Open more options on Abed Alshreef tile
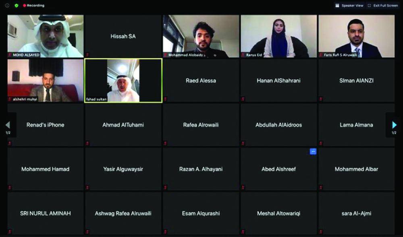 coord(313,152)
